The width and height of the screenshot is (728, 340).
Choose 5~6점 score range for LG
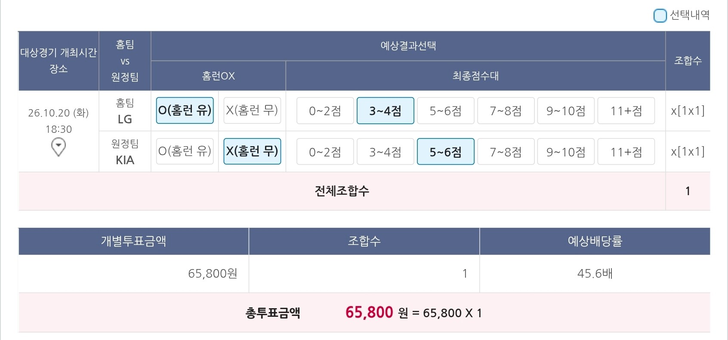pyautogui.click(x=446, y=110)
